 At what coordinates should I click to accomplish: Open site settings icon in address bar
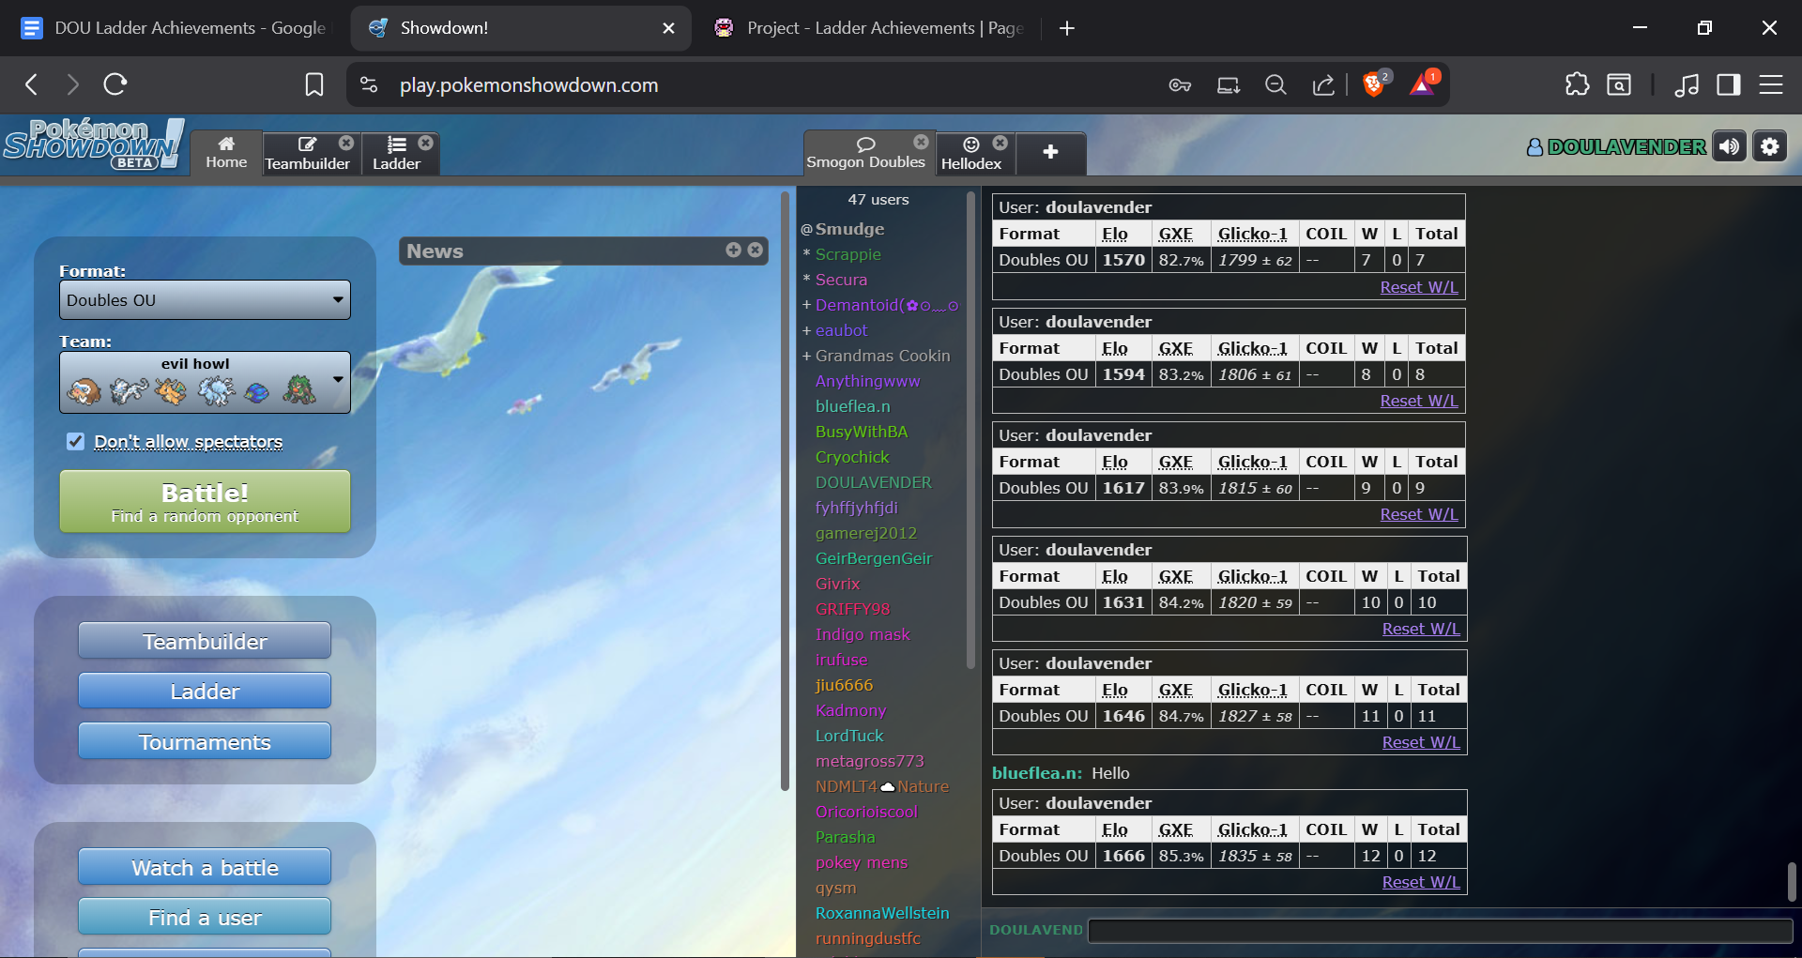(x=369, y=84)
